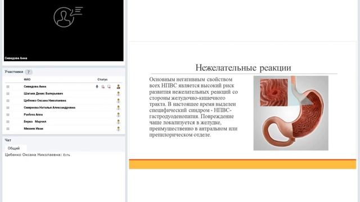Viewport: 360px width, 202px height.
Task: Click presenter role icon for Сивидова Анна
Action: (x=118, y=86)
